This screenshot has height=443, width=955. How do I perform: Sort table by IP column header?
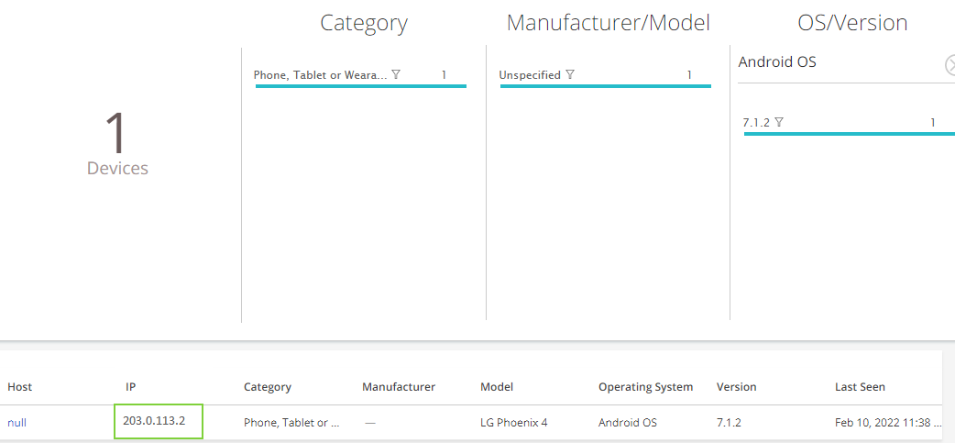[x=131, y=387]
